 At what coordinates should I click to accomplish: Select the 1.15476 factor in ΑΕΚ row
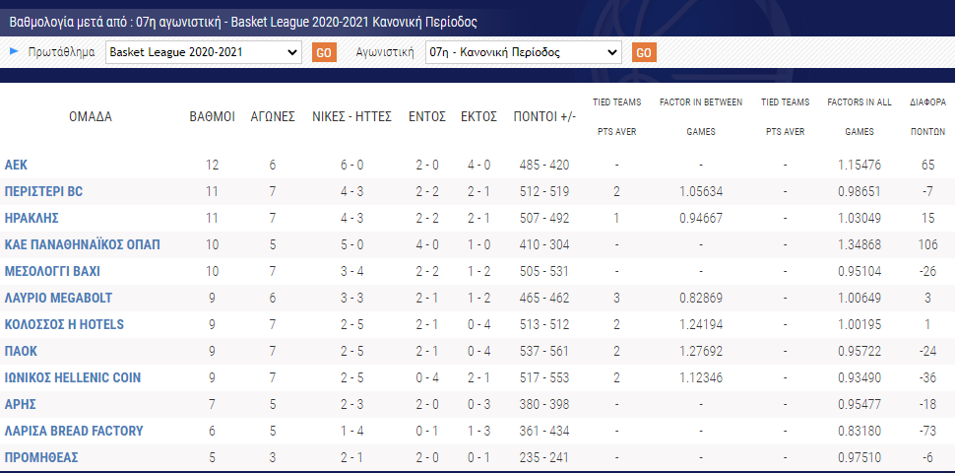click(860, 165)
